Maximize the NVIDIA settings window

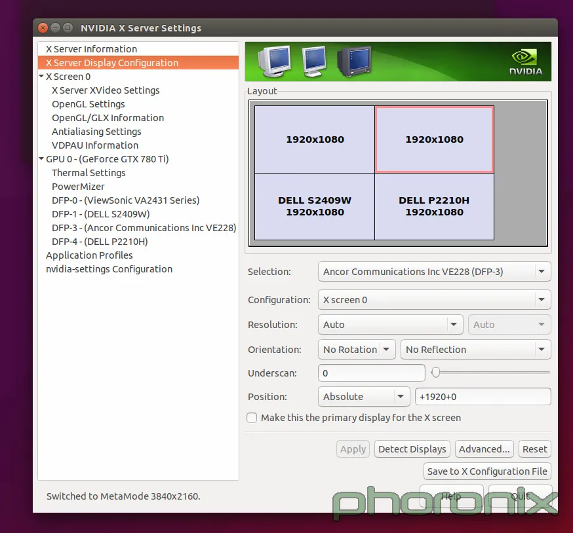[68, 28]
